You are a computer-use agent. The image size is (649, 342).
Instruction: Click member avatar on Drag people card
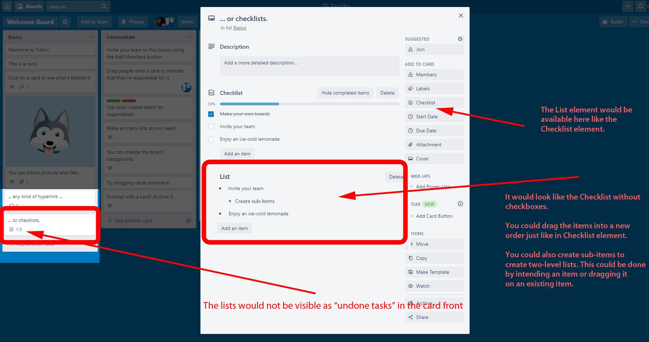tap(186, 87)
